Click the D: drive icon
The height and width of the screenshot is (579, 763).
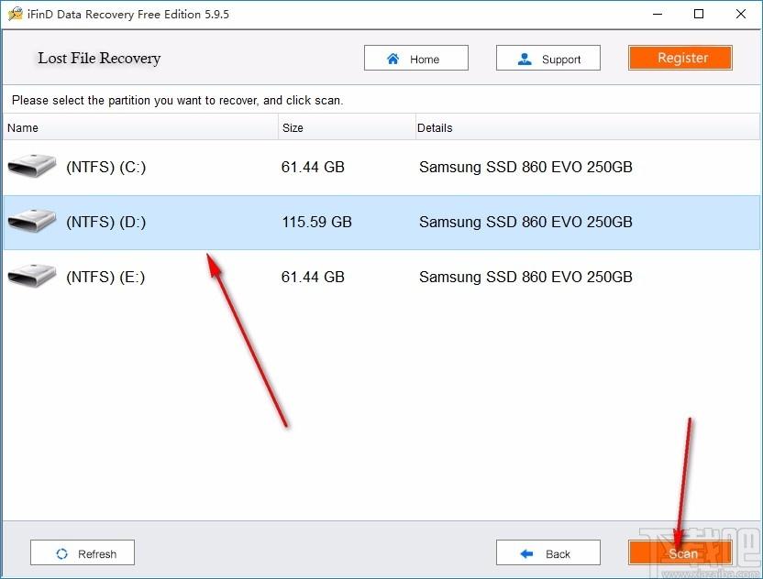(x=32, y=221)
